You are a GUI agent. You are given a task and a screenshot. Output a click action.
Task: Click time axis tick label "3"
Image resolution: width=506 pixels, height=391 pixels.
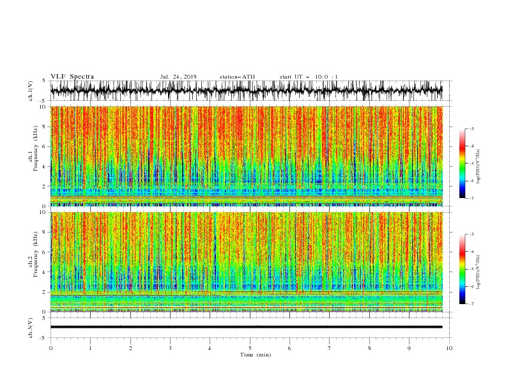pos(171,348)
